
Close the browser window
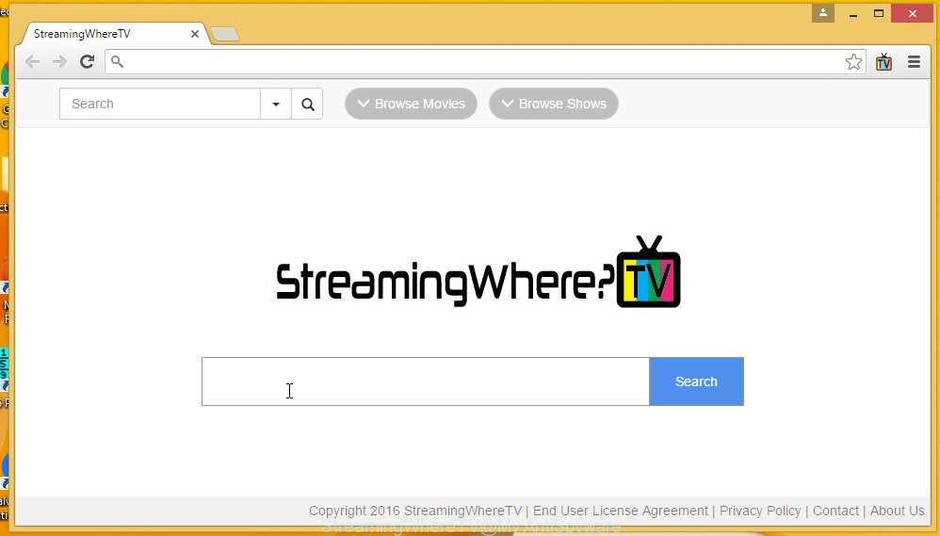(913, 13)
